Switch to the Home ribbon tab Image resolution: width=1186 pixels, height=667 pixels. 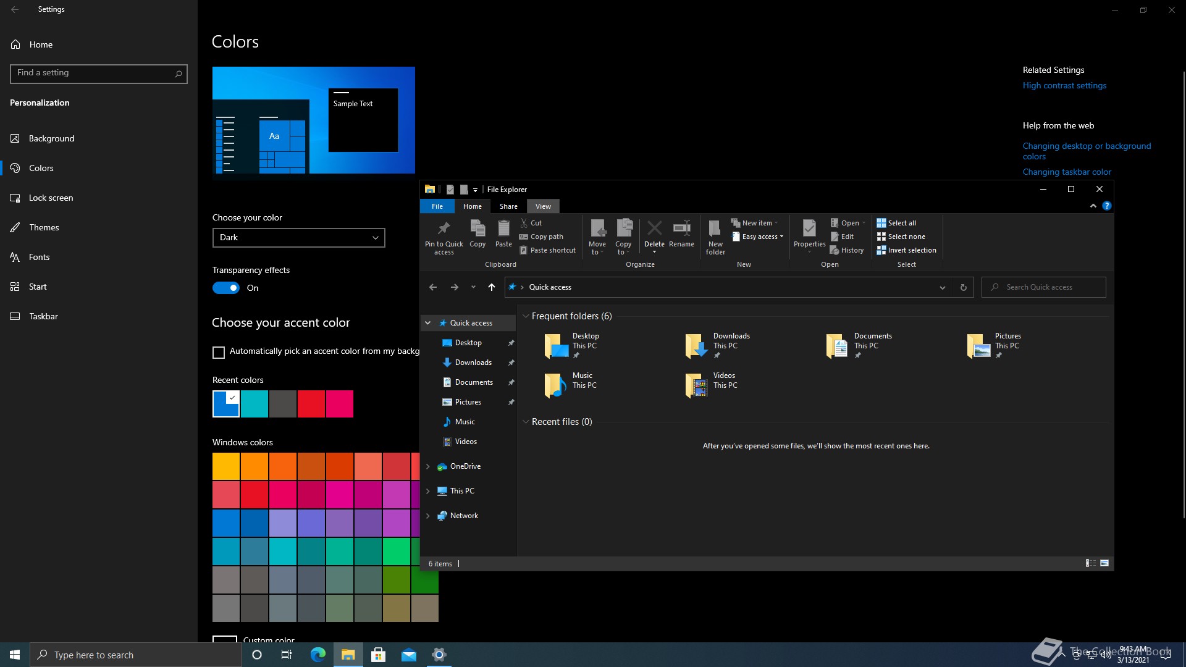click(x=473, y=206)
